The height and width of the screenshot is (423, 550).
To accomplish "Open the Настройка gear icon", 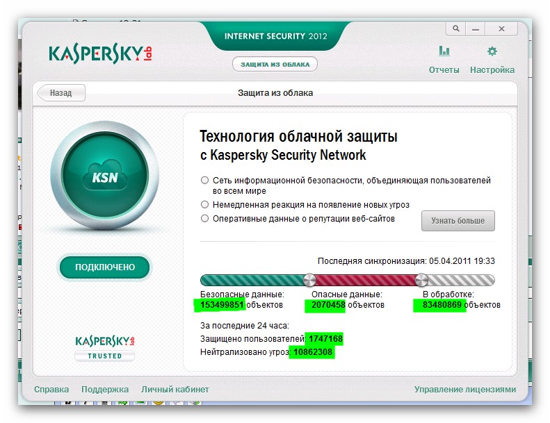I will (492, 51).
